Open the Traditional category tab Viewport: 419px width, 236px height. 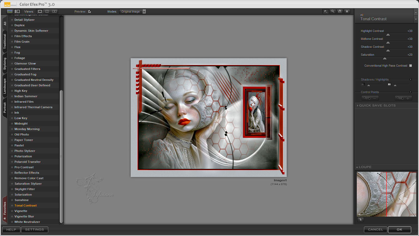(5, 42)
